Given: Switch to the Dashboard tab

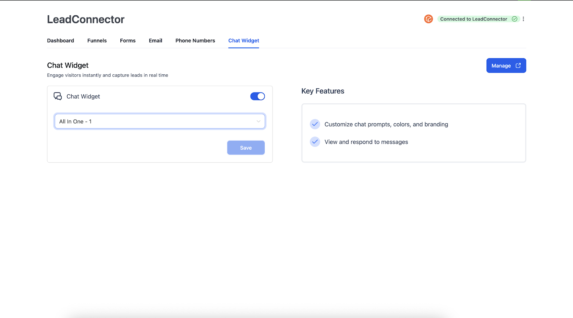Looking at the screenshot, I should point(61,41).
